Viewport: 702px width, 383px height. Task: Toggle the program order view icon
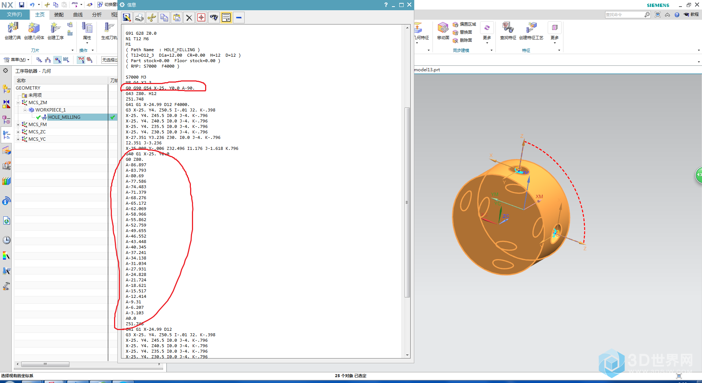39,60
